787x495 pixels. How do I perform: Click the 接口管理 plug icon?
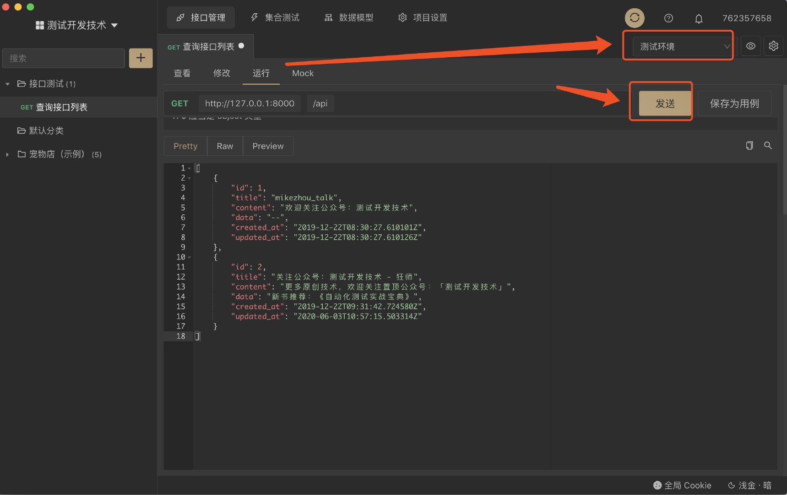(180, 17)
